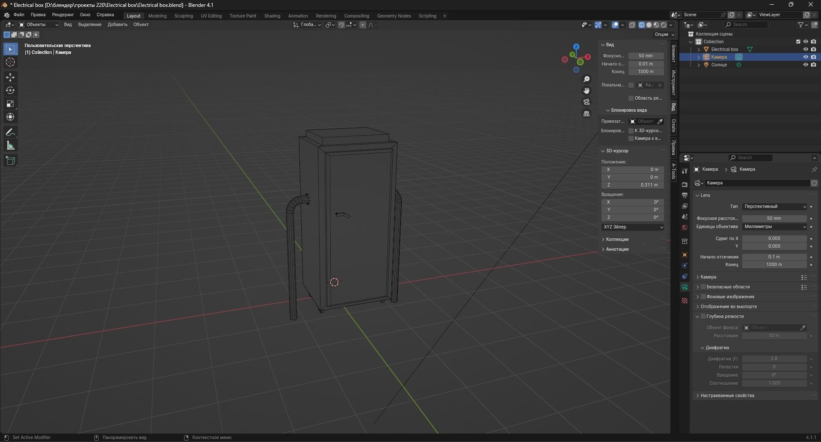821x442 pixels.
Task: Open the Перспективный lens type dropdown
Action: tap(774, 206)
